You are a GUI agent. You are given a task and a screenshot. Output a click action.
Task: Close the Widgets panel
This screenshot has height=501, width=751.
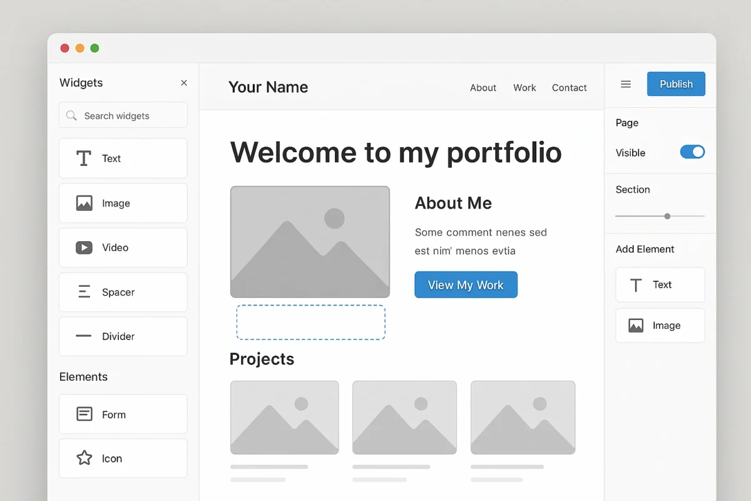[x=183, y=82]
